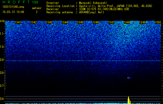The image size is (163, 104).
Task: Click the 1344 time marker
Action: pyautogui.click(x=65, y=22)
